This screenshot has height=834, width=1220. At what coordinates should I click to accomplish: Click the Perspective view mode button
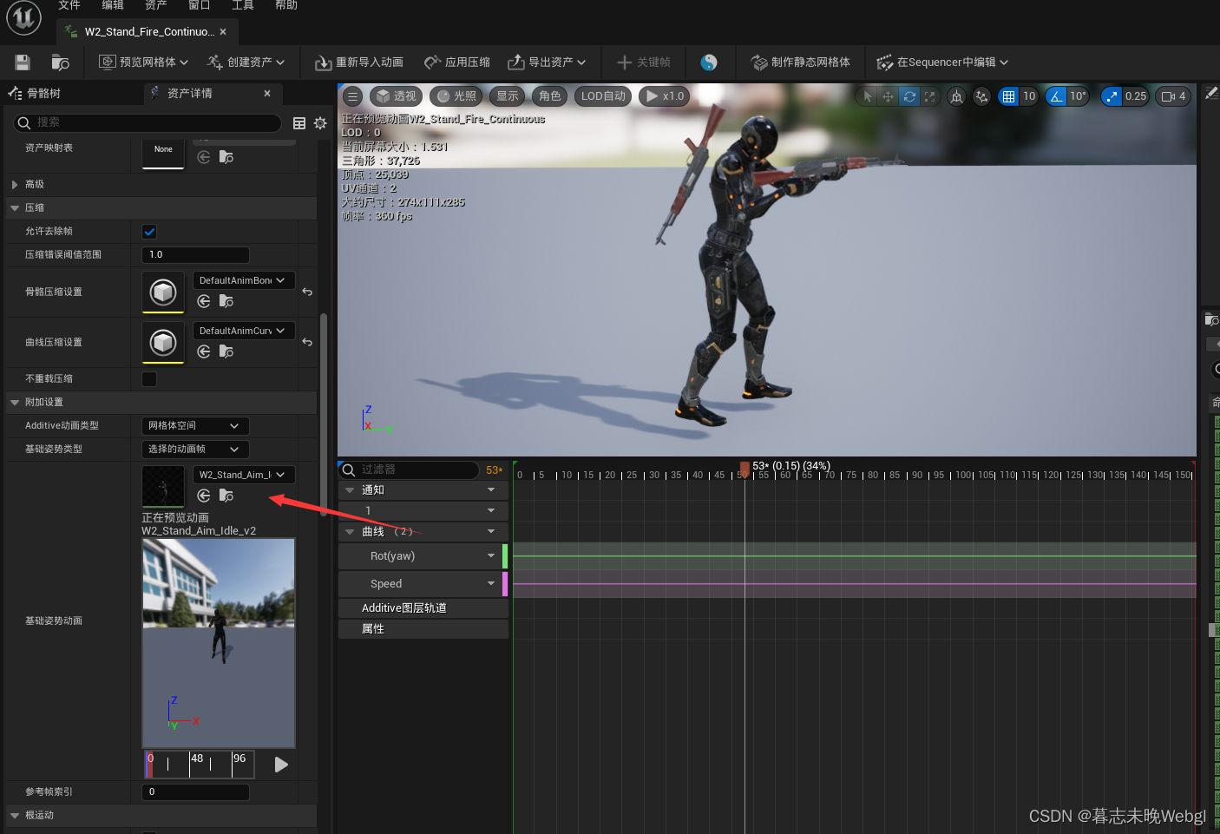click(396, 96)
